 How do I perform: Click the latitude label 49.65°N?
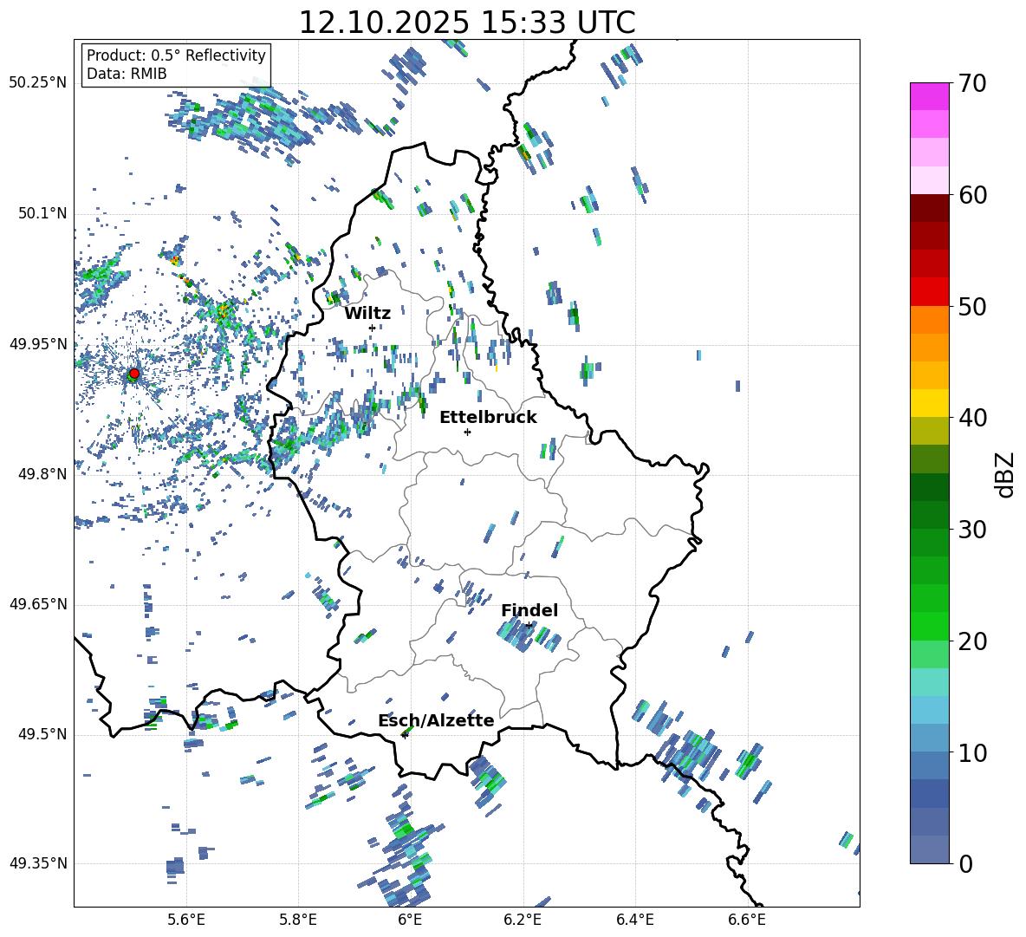coord(38,604)
